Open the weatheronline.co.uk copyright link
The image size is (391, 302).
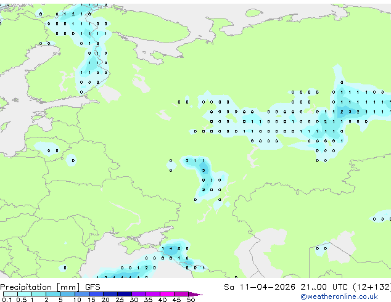point(339,296)
